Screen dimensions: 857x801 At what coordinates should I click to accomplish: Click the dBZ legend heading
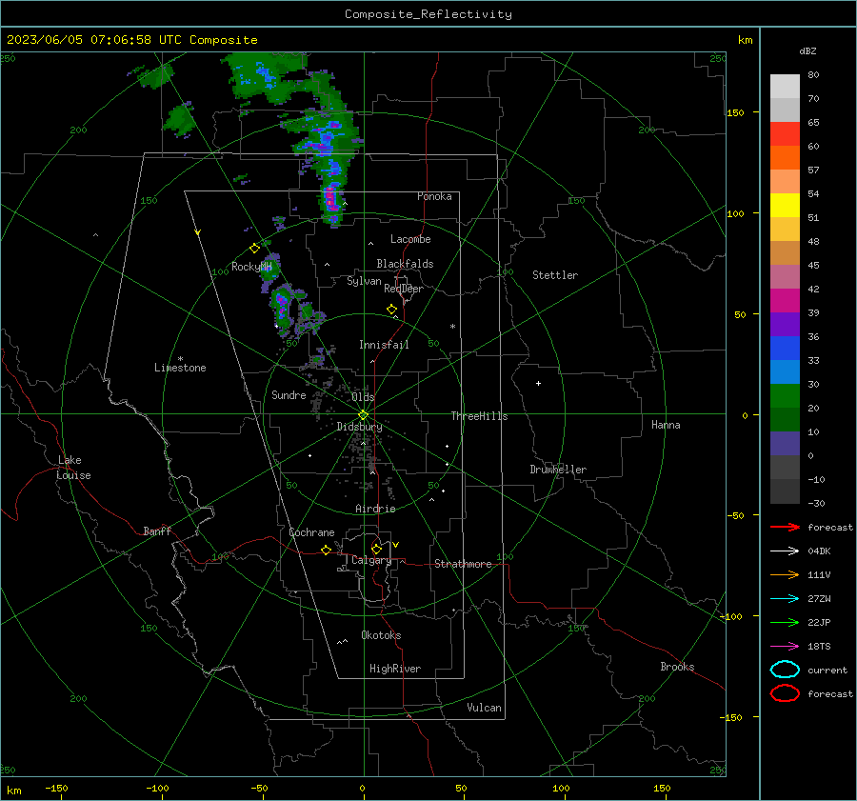[x=807, y=50]
